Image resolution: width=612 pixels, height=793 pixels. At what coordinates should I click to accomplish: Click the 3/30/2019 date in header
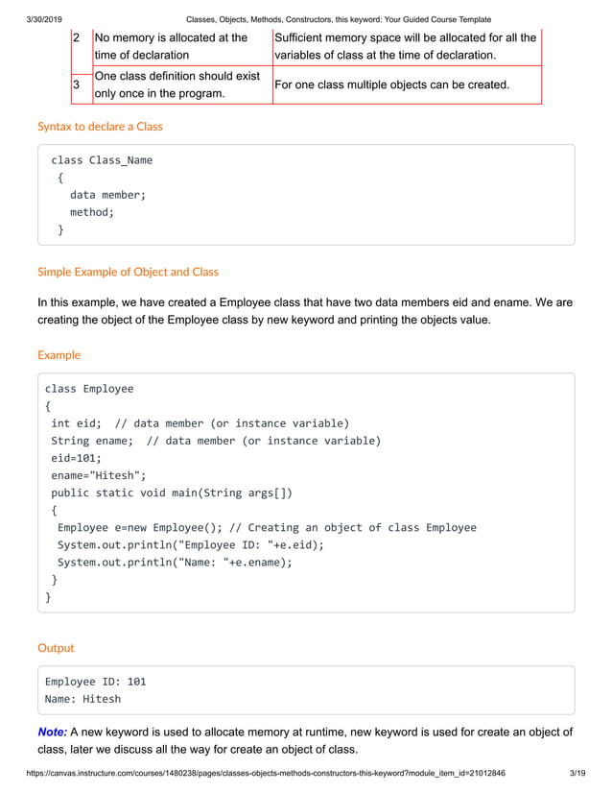click(x=44, y=19)
